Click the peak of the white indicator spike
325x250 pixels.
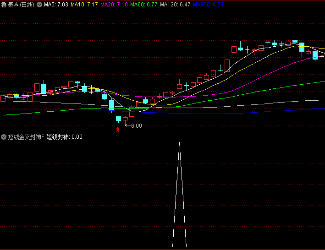click(x=179, y=143)
